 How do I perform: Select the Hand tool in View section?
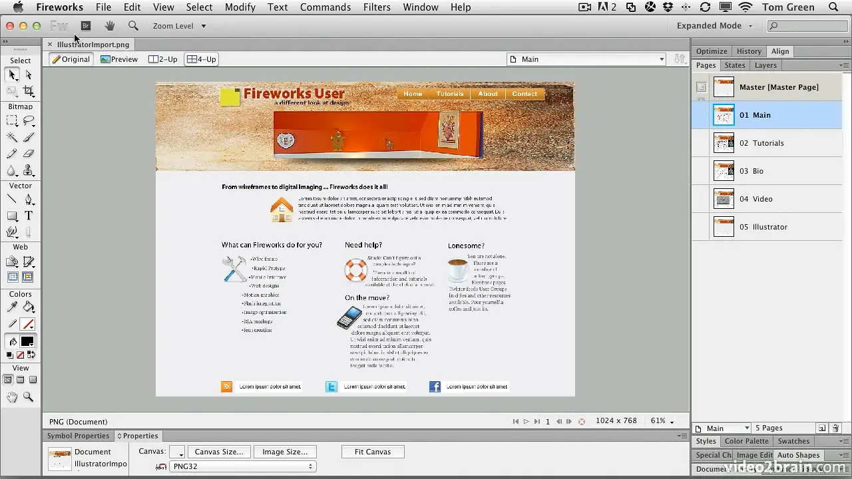pyautogui.click(x=13, y=397)
